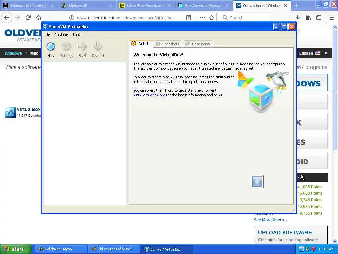Screen dimensions: 338x254
Task: Click the page scrollbar down arrow
Action: point(335,241)
